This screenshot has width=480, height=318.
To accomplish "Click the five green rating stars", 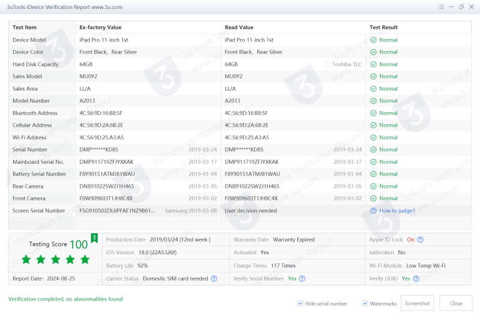I will pos(56,260).
